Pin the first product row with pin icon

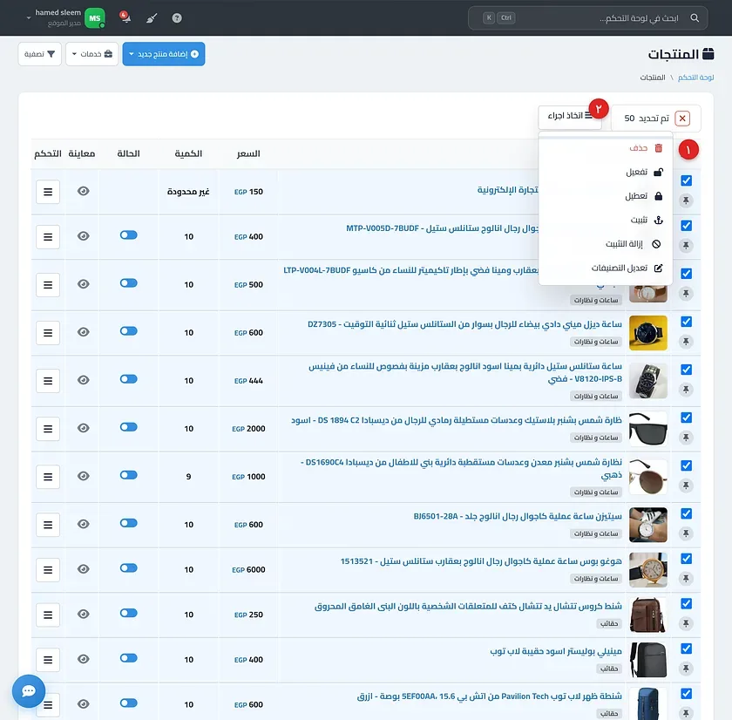(x=686, y=200)
